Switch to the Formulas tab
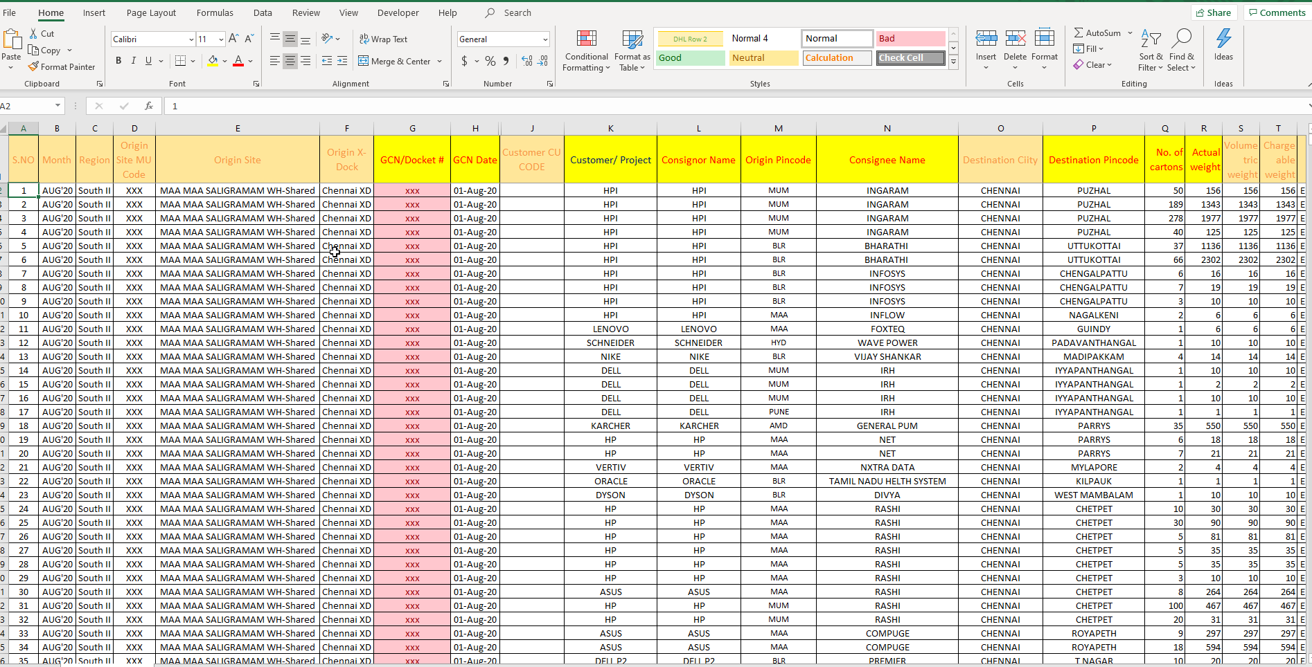The height and width of the screenshot is (667, 1312). pos(215,12)
